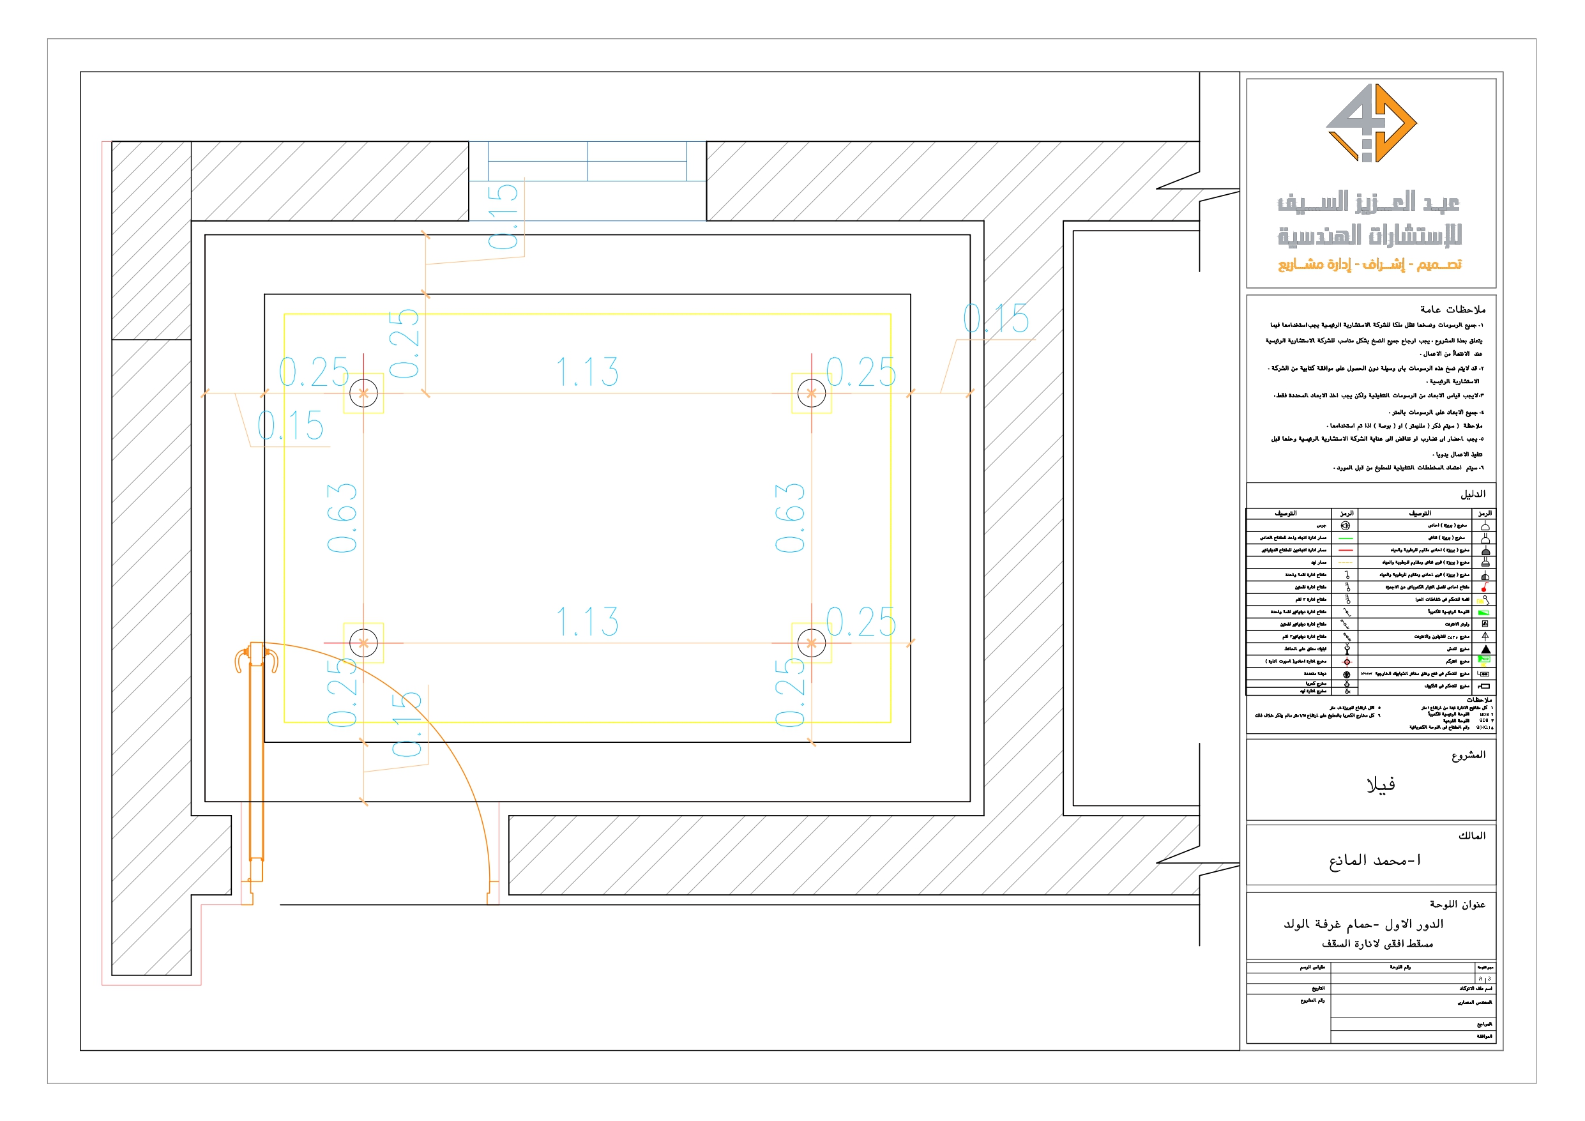This screenshot has width=1585, height=1121.
Task: Click the bottom-right ceiling light fixture symbol
Action: [811, 643]
